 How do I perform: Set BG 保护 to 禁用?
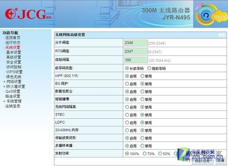[x=142, y=84]
